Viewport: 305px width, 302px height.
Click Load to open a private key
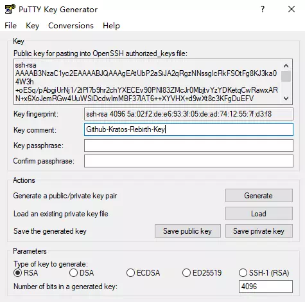[x=259, y=214]
